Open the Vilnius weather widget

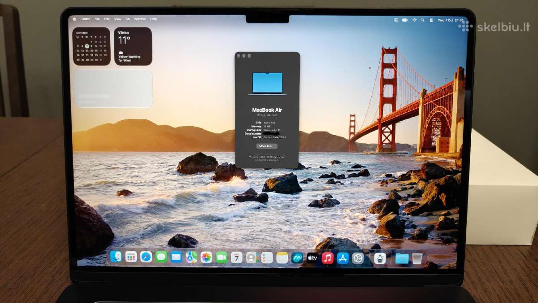point(133,46)
